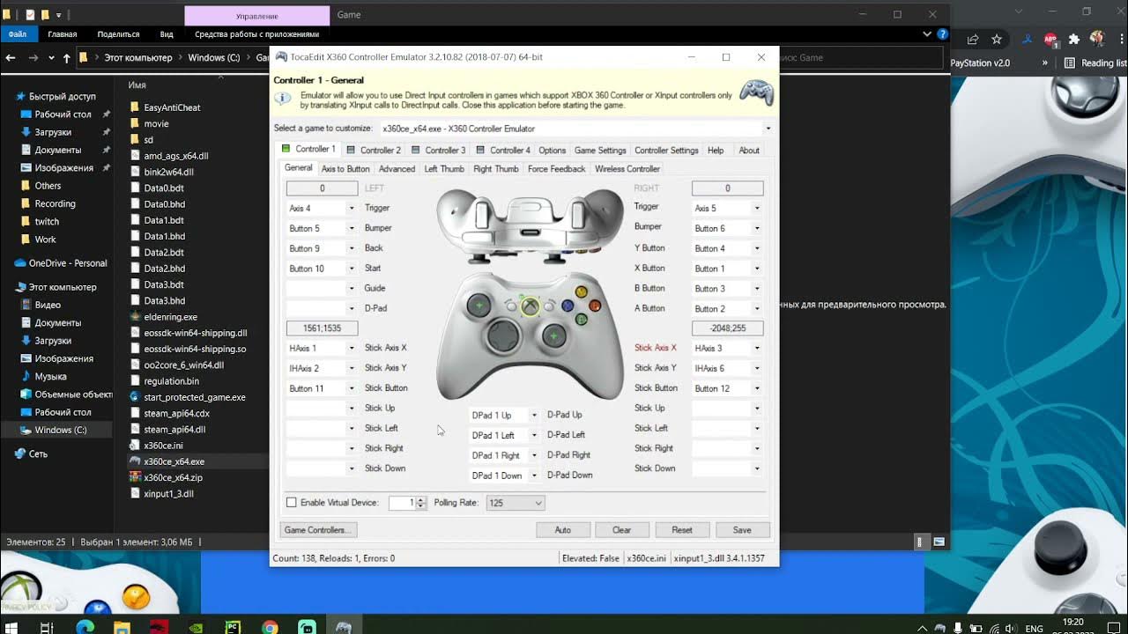Open Файл menu in File Explorer

tap(18, 34)
